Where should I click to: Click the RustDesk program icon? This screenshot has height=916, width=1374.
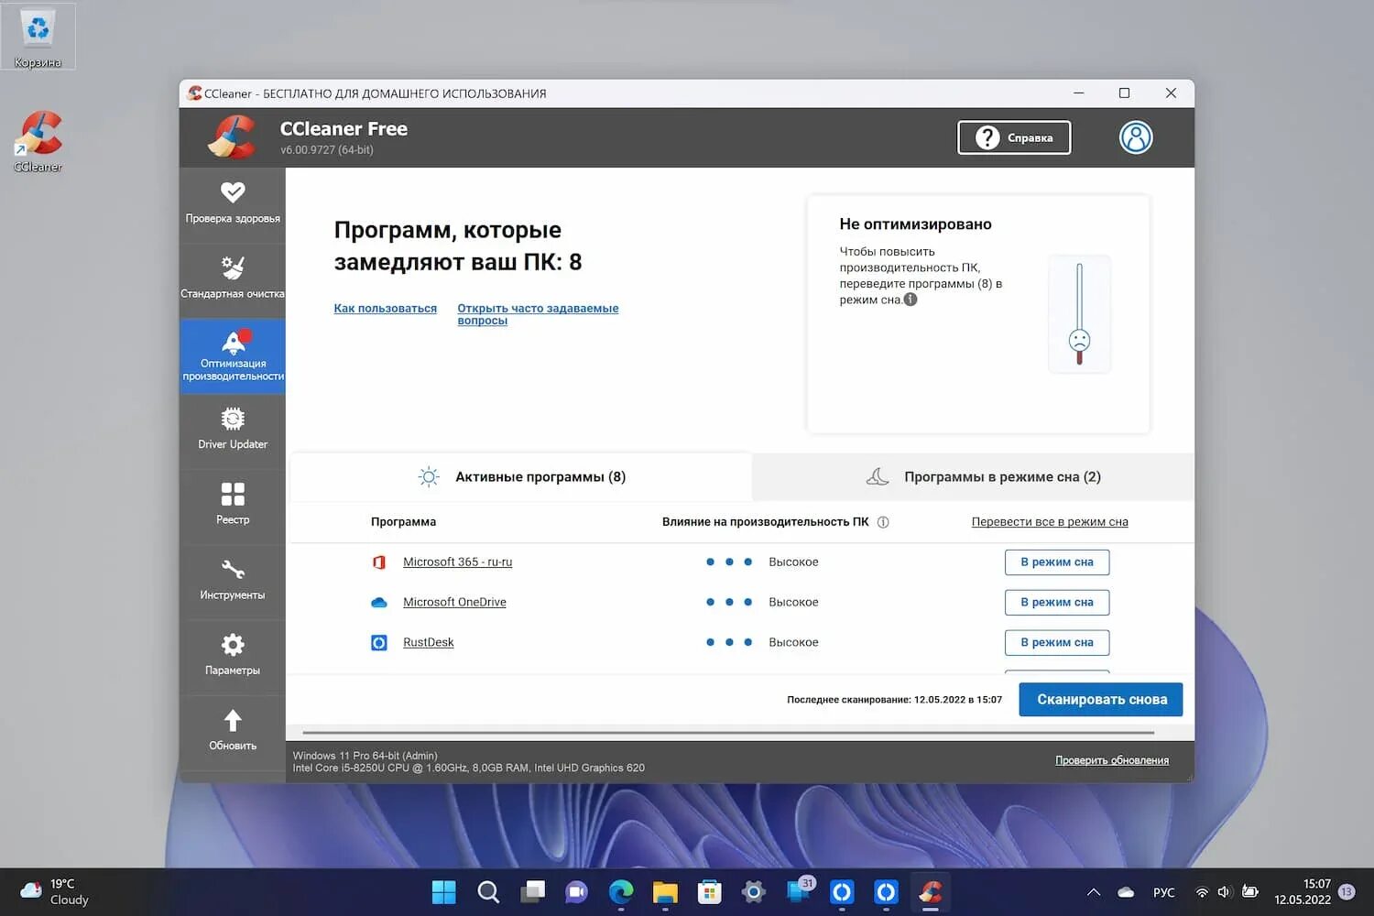tap(379, 643)
